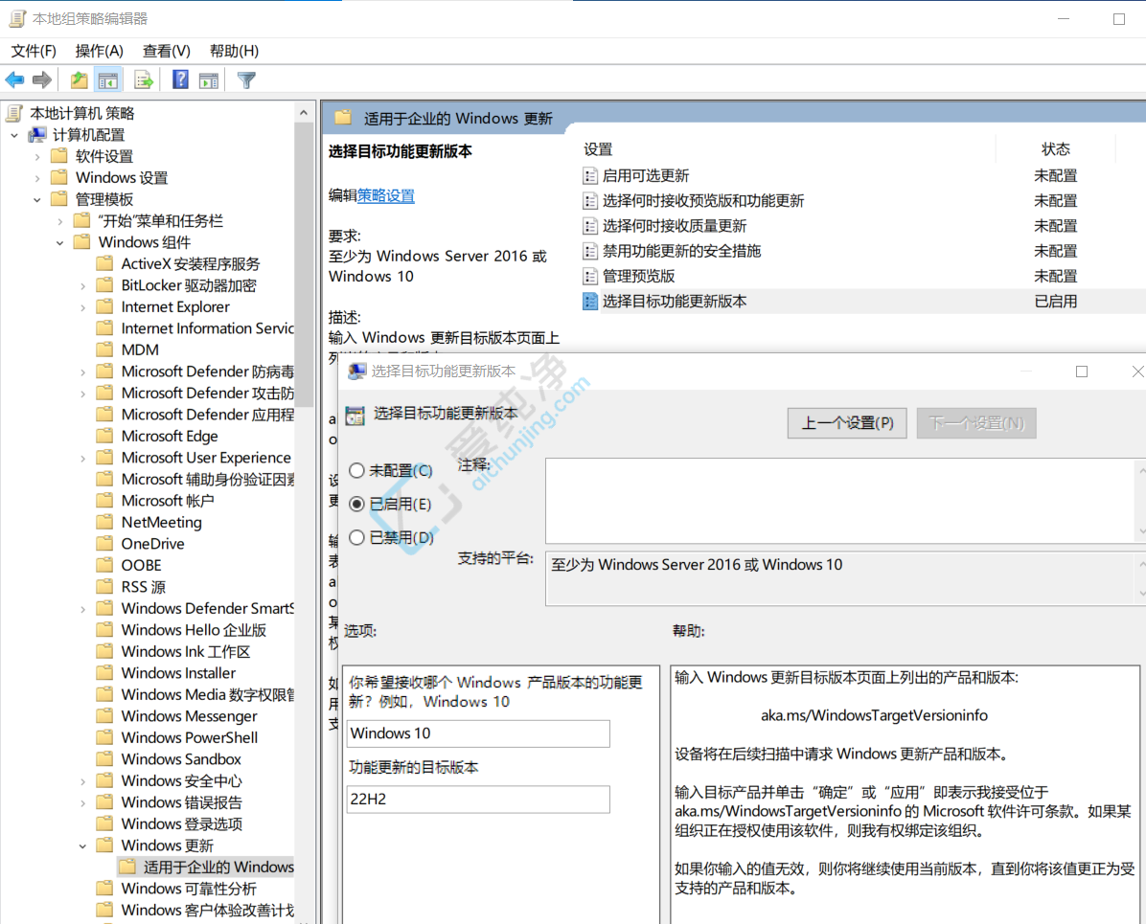Collapse the Windows 更新 tree node
The image size is (1146, 924).
tap(82, 845)
